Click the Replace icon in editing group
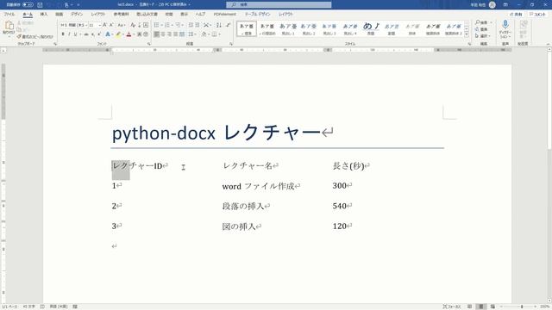Viewport: 552px width, 310px height. [x=477, y=29]
